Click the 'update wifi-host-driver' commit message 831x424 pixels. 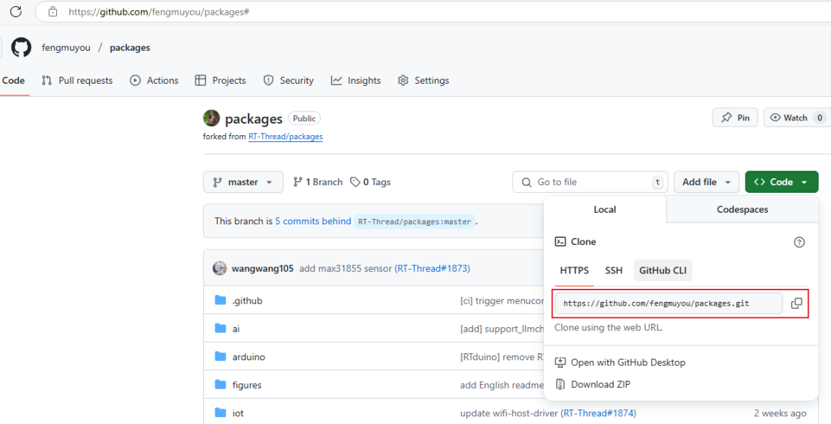[509, 413]
